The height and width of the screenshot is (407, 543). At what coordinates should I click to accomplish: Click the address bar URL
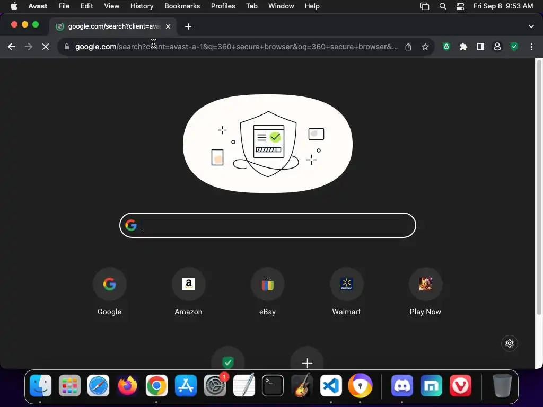click(236, 47)
